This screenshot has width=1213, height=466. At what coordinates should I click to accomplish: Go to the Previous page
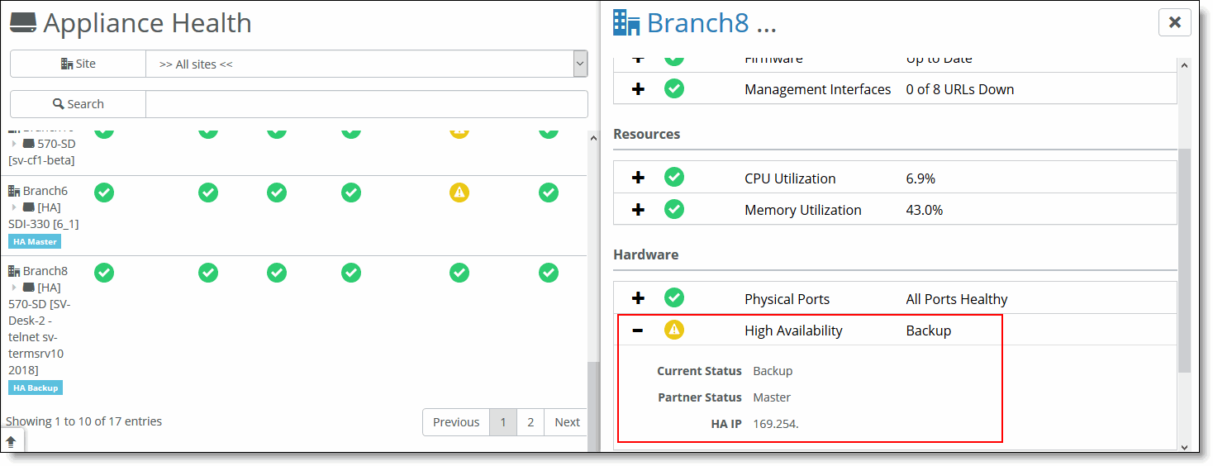[456, 422]
